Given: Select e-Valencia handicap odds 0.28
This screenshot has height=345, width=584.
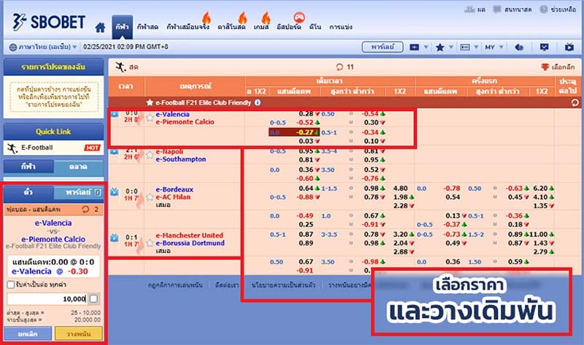Looking at the screenshot, I should [x=306, y=114].
